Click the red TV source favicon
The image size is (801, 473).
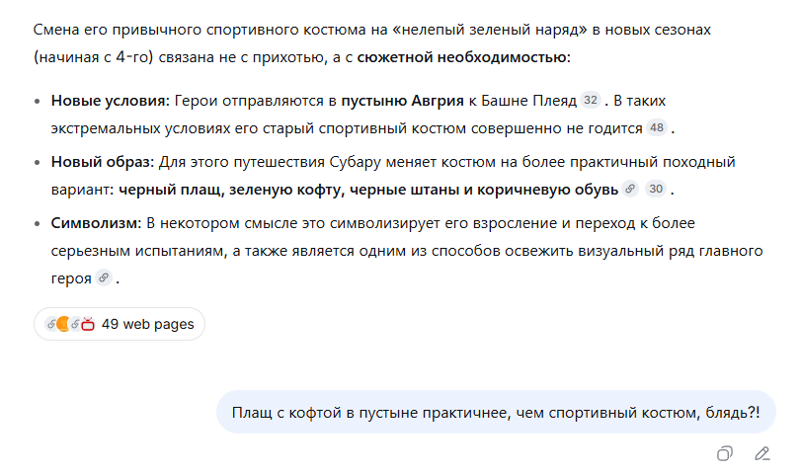[88, 324]
